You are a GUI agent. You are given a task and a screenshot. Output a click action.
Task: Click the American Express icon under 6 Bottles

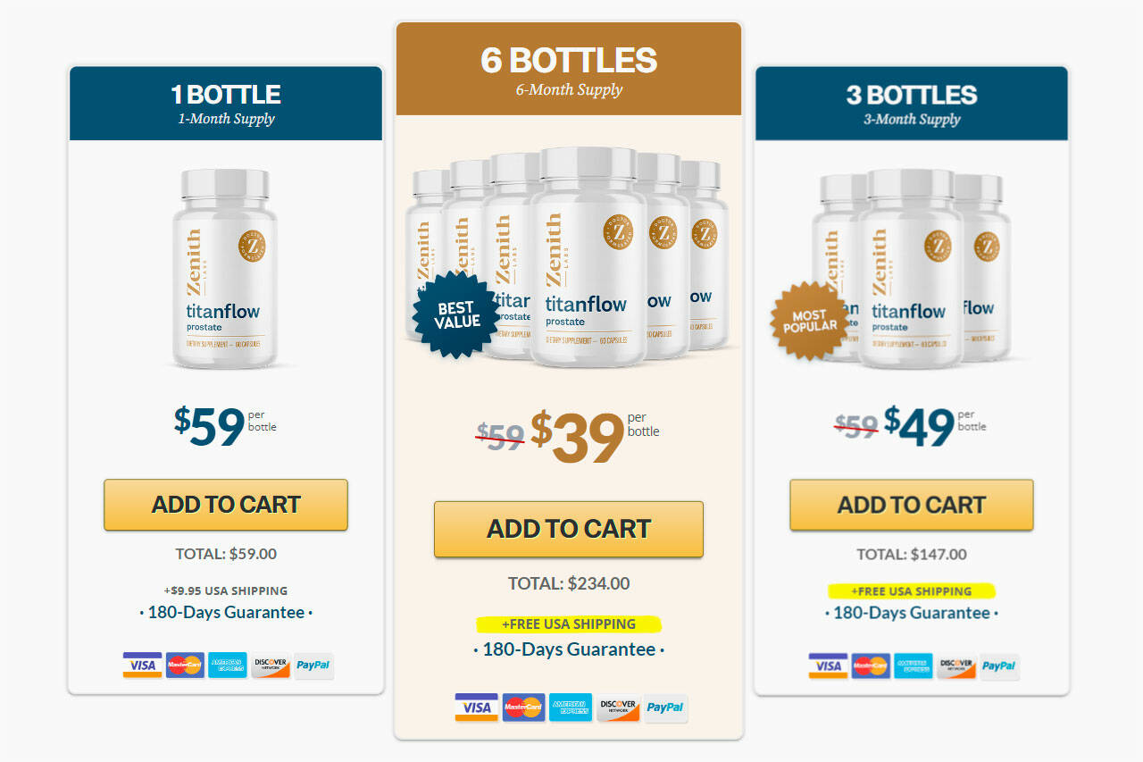click(x=571, y=708)
